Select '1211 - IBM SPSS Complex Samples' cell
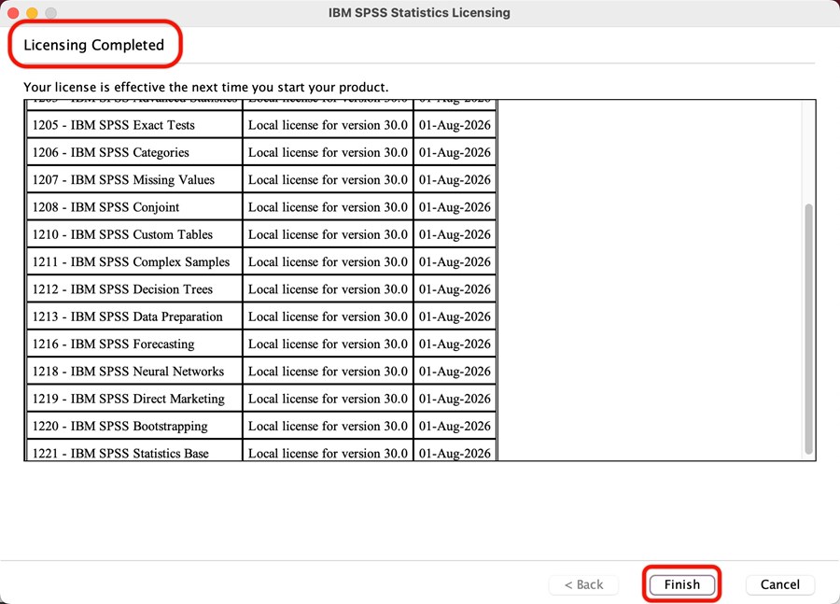 [x=134, y=261]
